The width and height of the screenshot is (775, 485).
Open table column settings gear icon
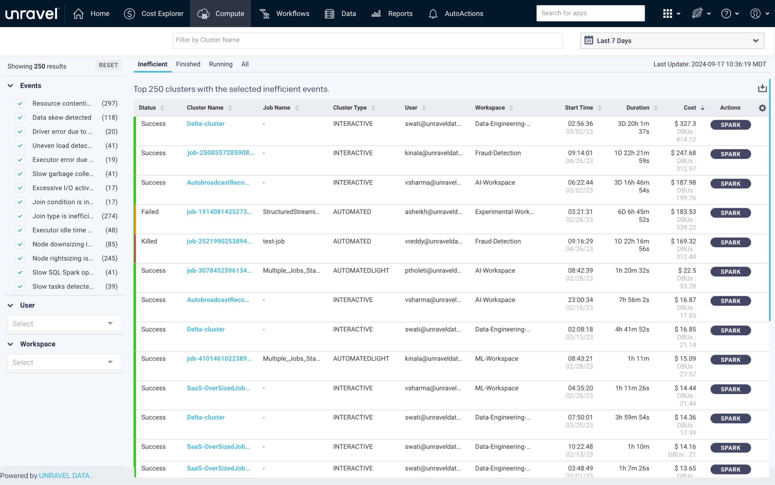[x=762, y=108]
